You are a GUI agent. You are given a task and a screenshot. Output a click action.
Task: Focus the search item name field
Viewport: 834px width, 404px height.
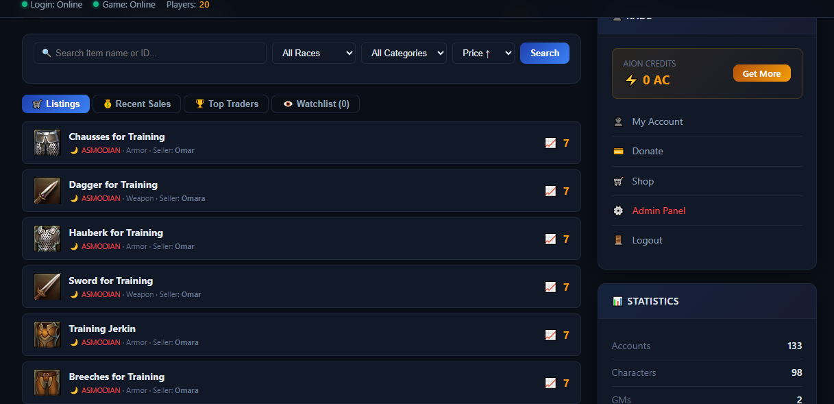150,53
